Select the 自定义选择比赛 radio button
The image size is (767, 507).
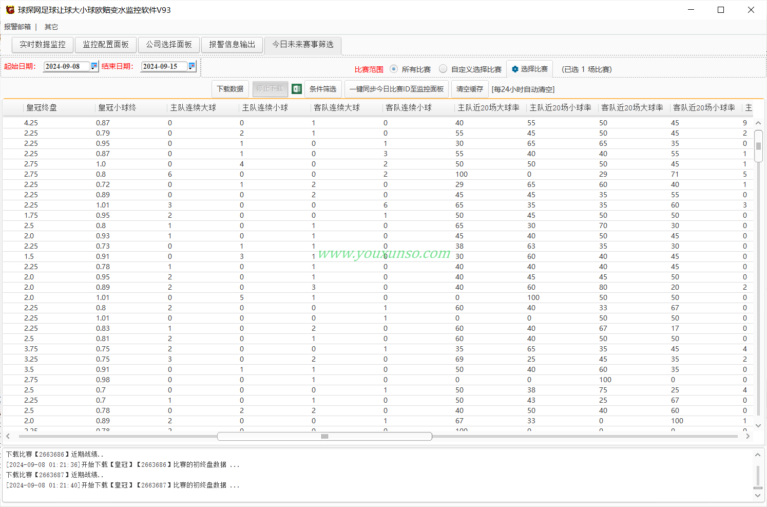[443, 69]
